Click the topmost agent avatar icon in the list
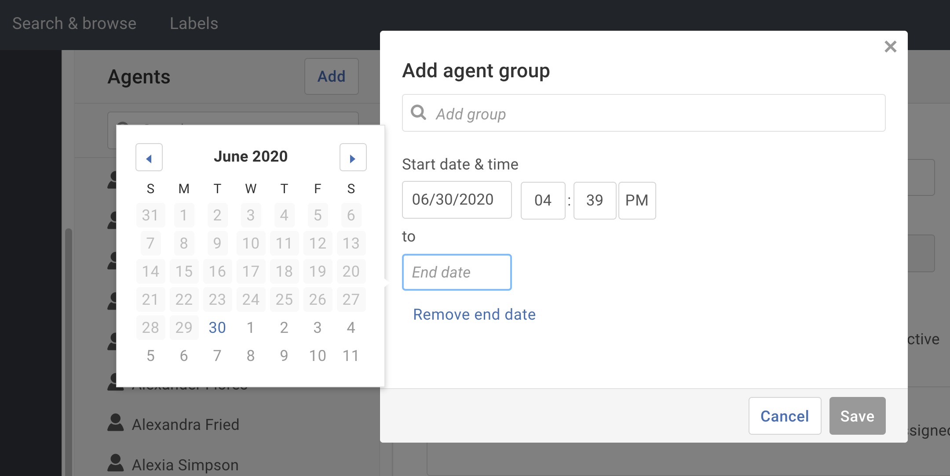 pos(113,179)
